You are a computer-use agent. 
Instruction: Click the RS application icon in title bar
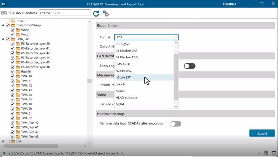click(3, 4)
